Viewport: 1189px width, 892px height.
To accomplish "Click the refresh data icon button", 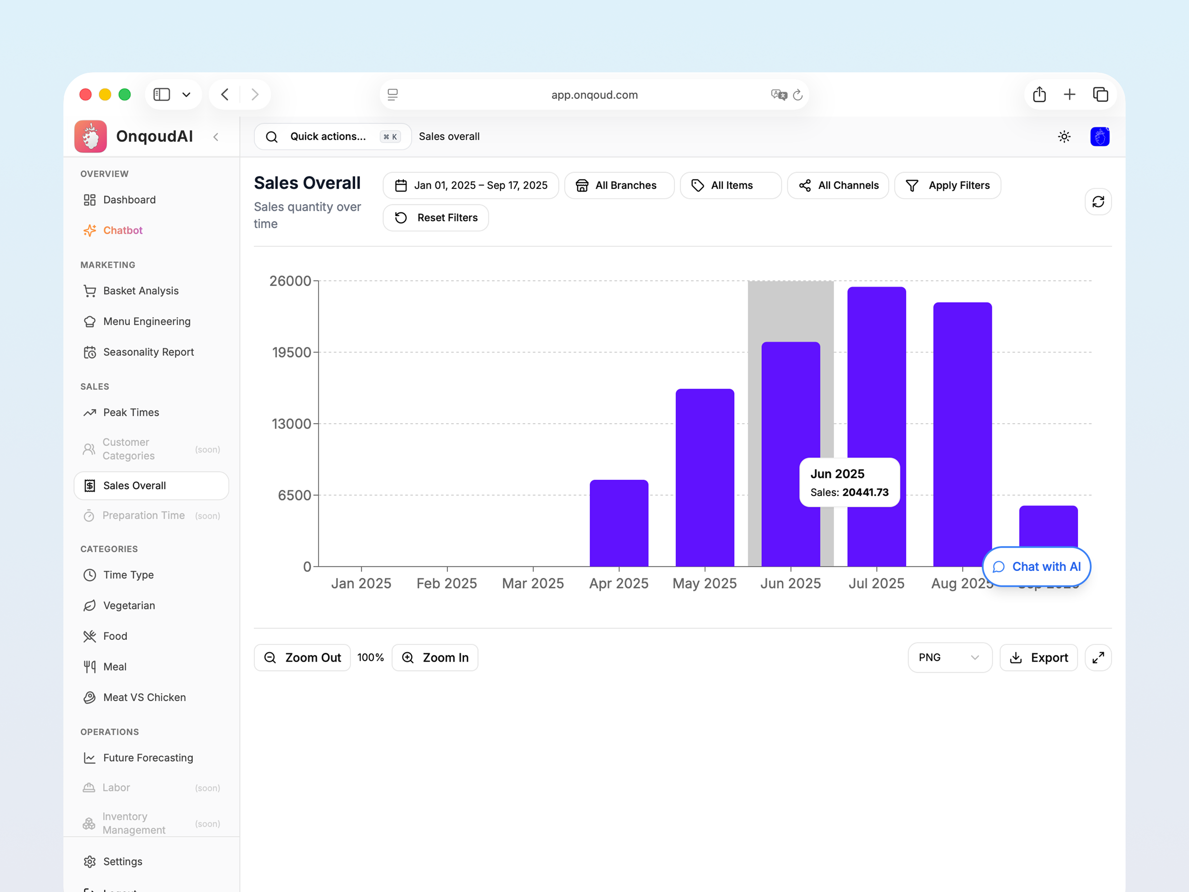I will tap(1098, 202).
